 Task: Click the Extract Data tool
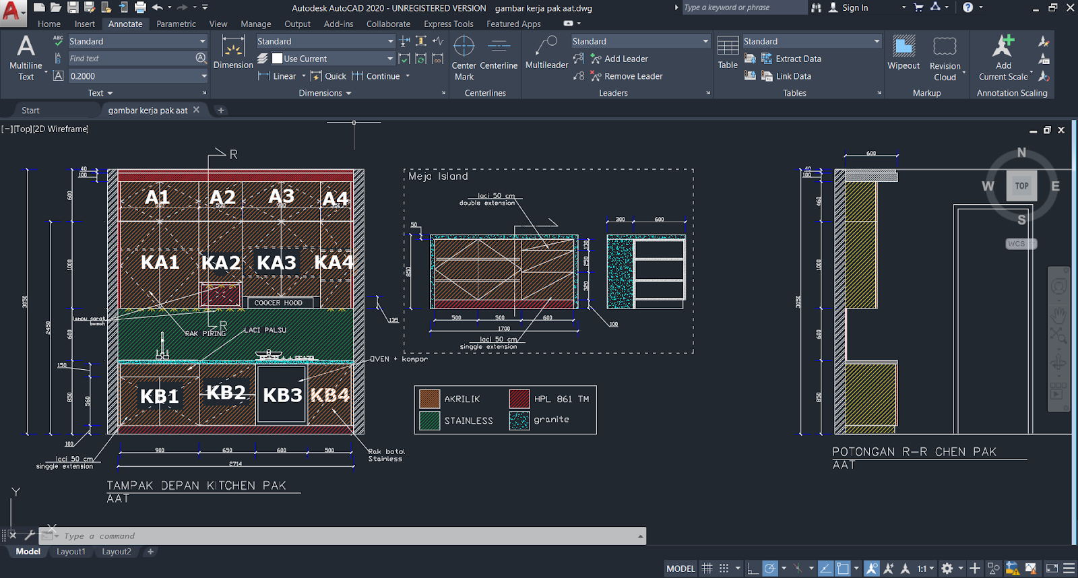(791, 59)
